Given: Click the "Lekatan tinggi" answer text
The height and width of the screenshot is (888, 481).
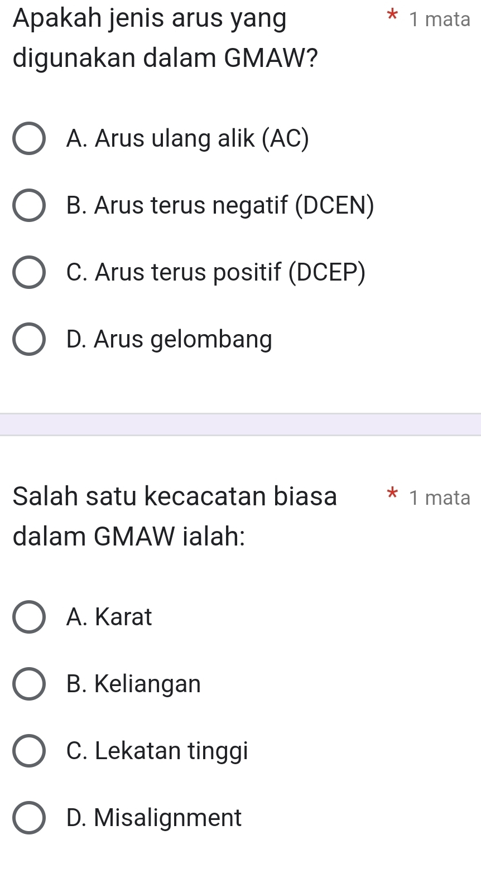Looking at the screenshot, I should [171, 751].
